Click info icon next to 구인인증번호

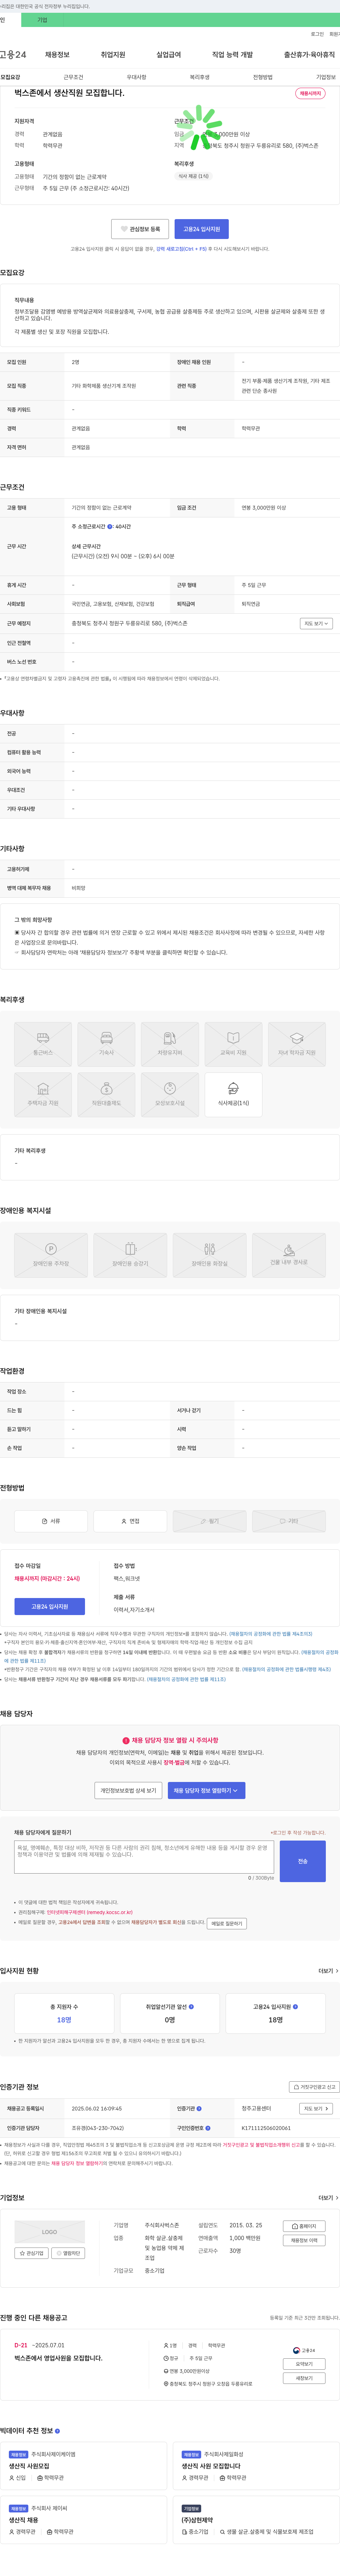pyautogui.click(x=208, y=2128)
